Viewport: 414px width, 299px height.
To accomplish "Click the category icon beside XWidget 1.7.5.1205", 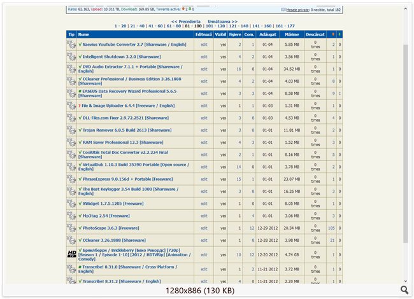I will [71, 204].
